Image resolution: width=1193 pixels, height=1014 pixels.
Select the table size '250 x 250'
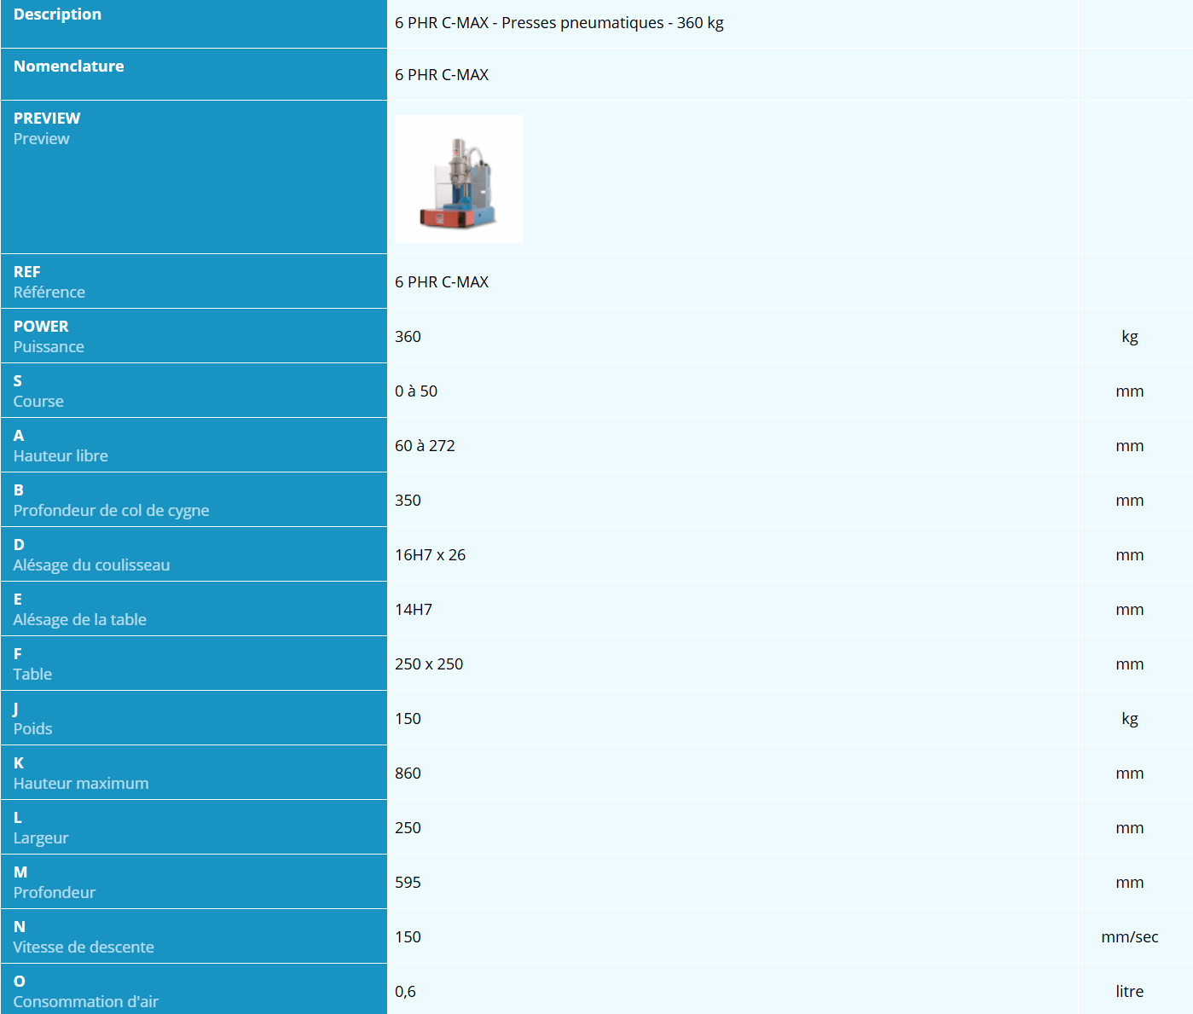(429, 664)
